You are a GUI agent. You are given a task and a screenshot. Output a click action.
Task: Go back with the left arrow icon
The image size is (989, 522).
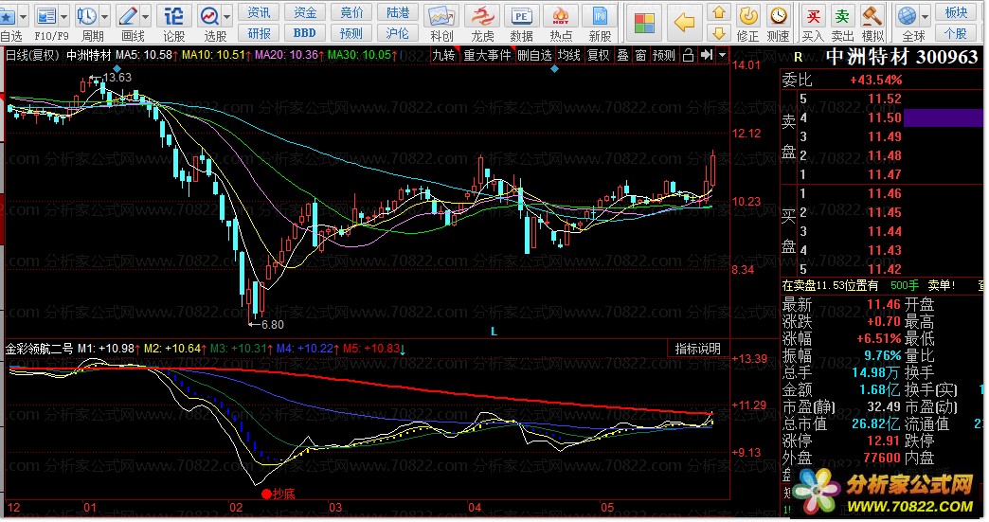pos(684,24)
